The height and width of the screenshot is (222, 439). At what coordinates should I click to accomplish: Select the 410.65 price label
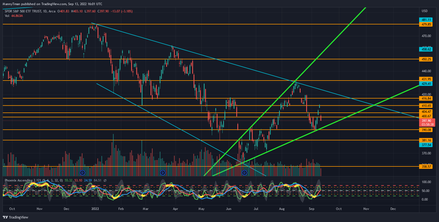(426, 106)
